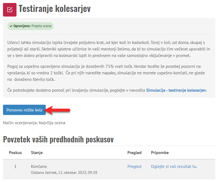Click the red quiz checkmark icon
This screenshot has height=182, width=218.
pos(9,10)
